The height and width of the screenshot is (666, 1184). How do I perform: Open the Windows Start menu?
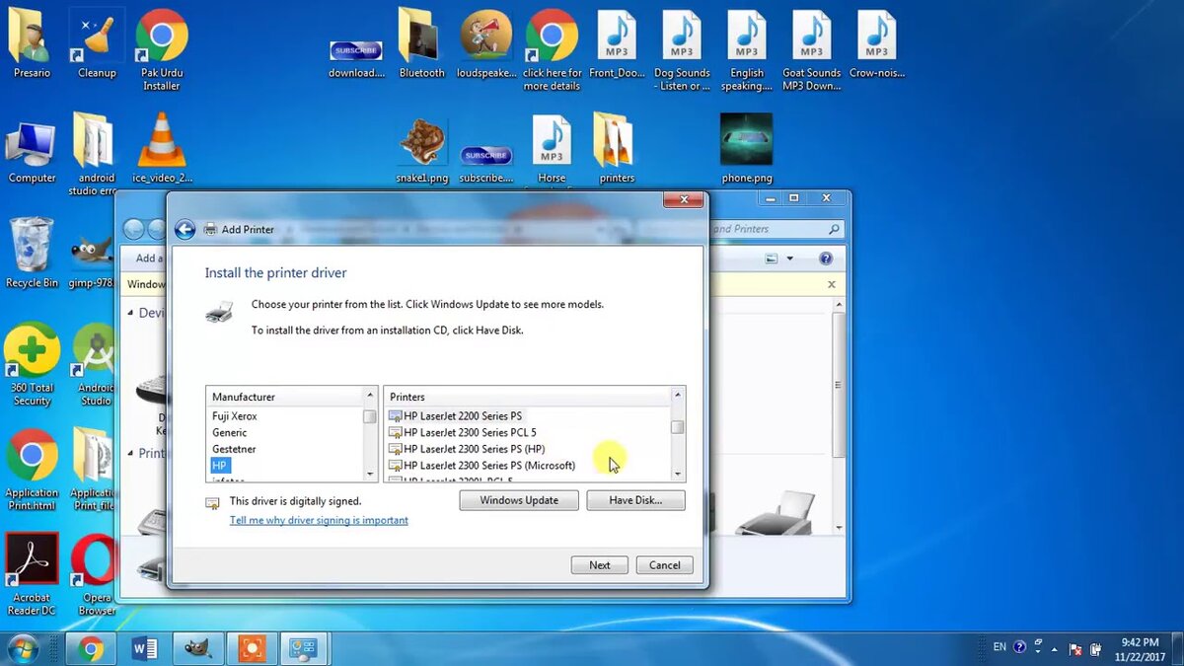pos(23,648)
